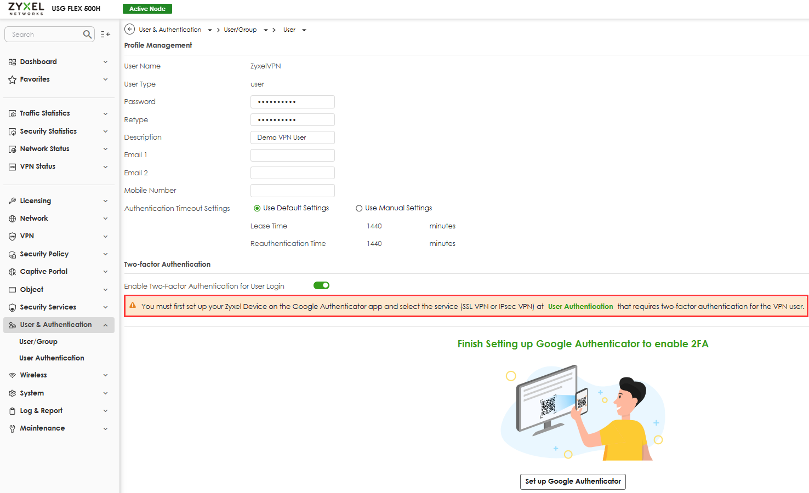809x493 pixels.
Task: Click the back arrow circle icon
Action: pos(130,30)
